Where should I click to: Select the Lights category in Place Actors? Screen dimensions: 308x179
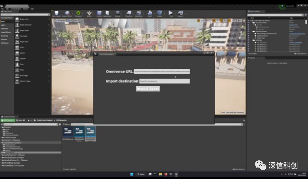coord(3,25)
